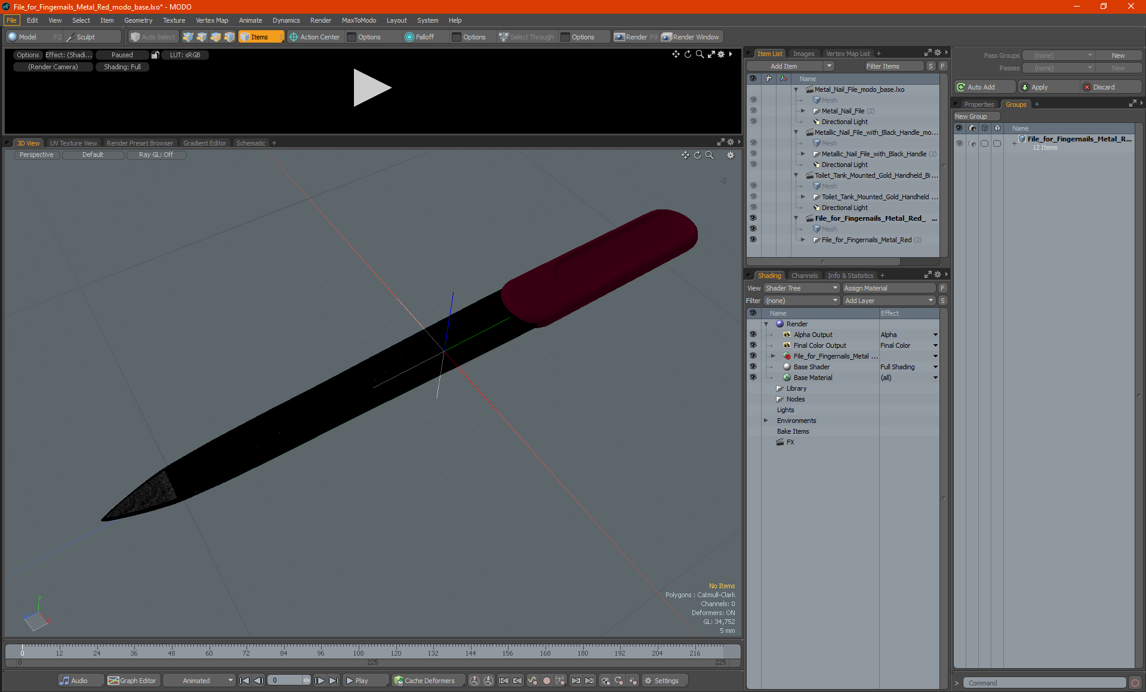This screenshot has width=1146, height=692.
Task: Select Materials selection mode cube icon
Action: pos(229,37)
